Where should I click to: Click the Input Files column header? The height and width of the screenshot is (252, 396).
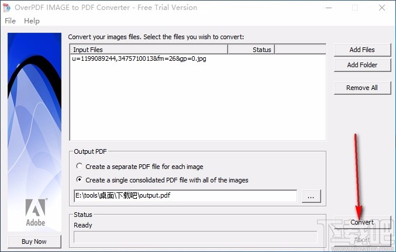tap(149, 50)
